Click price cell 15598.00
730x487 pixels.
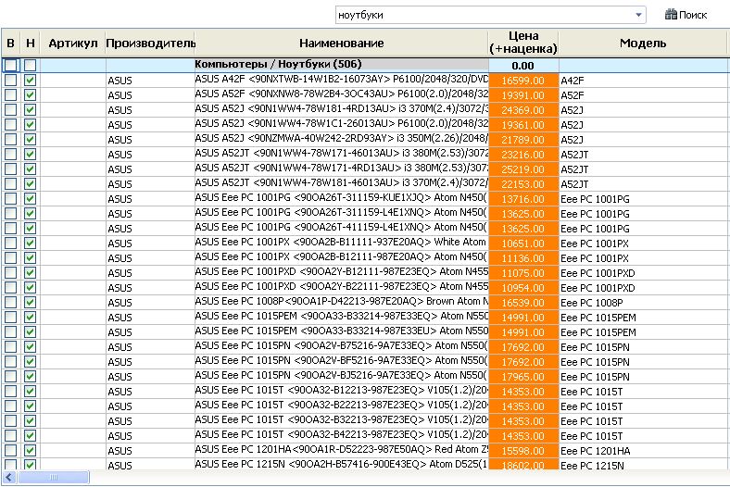(523, 451)
